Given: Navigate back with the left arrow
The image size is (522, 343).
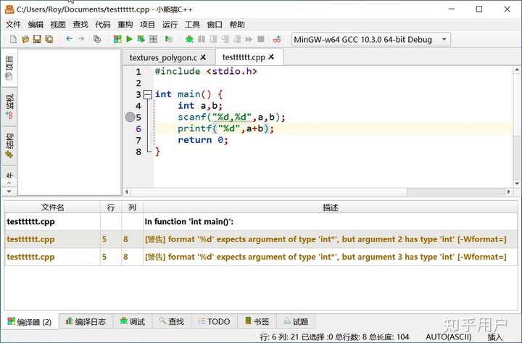Looking at the screenshot, I should coord(70,39).
